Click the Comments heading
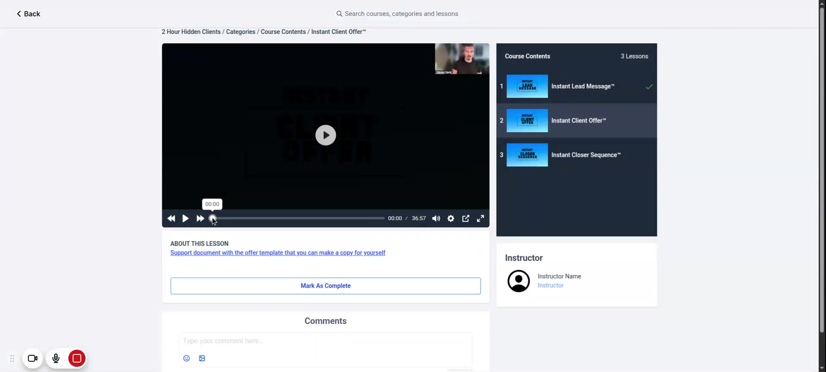This screenshot has height=372, width=826. [326, 321]
